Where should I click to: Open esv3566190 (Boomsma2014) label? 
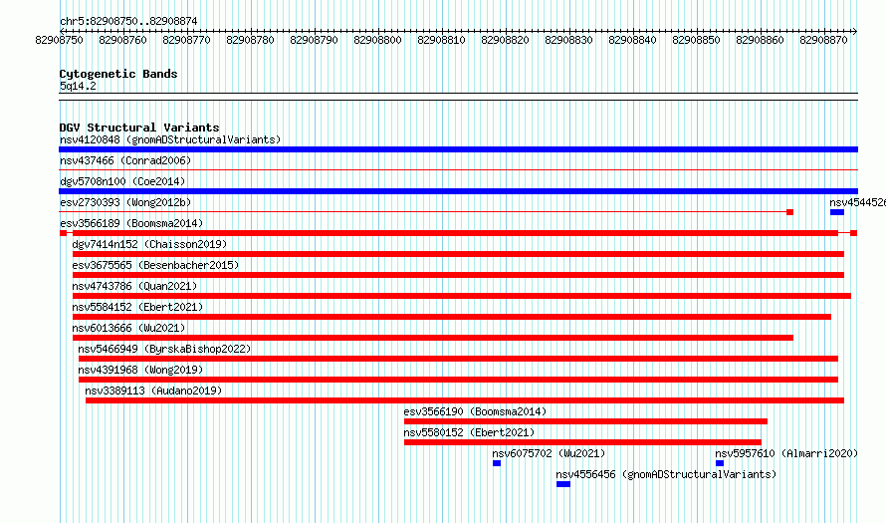pos(475,411)
